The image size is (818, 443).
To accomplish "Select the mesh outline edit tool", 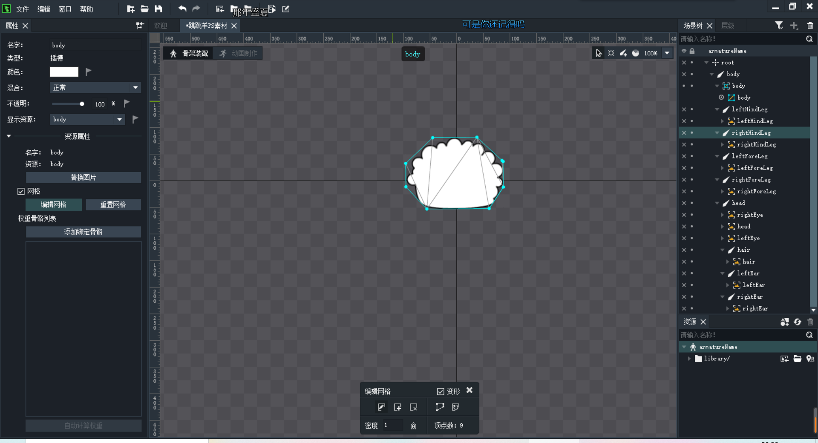I will (440, 407).
